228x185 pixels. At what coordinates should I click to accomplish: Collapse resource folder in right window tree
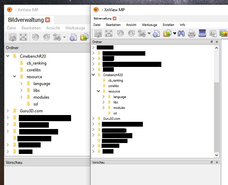98,91
